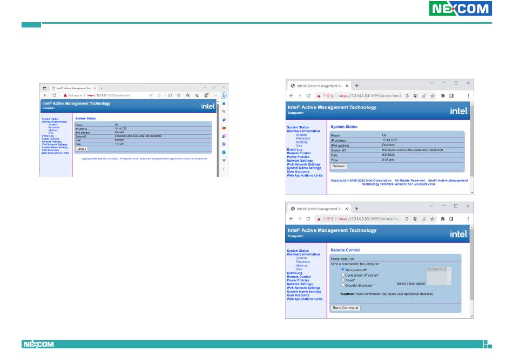The width and height of the screenshot is (513, 358).
Task: Click Refresh in the Chrome System Status page
Action: tap(338, 166)
